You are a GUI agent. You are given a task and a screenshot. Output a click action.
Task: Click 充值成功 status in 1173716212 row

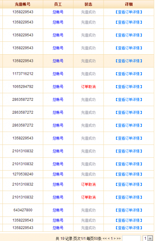(x=88, y=74)
